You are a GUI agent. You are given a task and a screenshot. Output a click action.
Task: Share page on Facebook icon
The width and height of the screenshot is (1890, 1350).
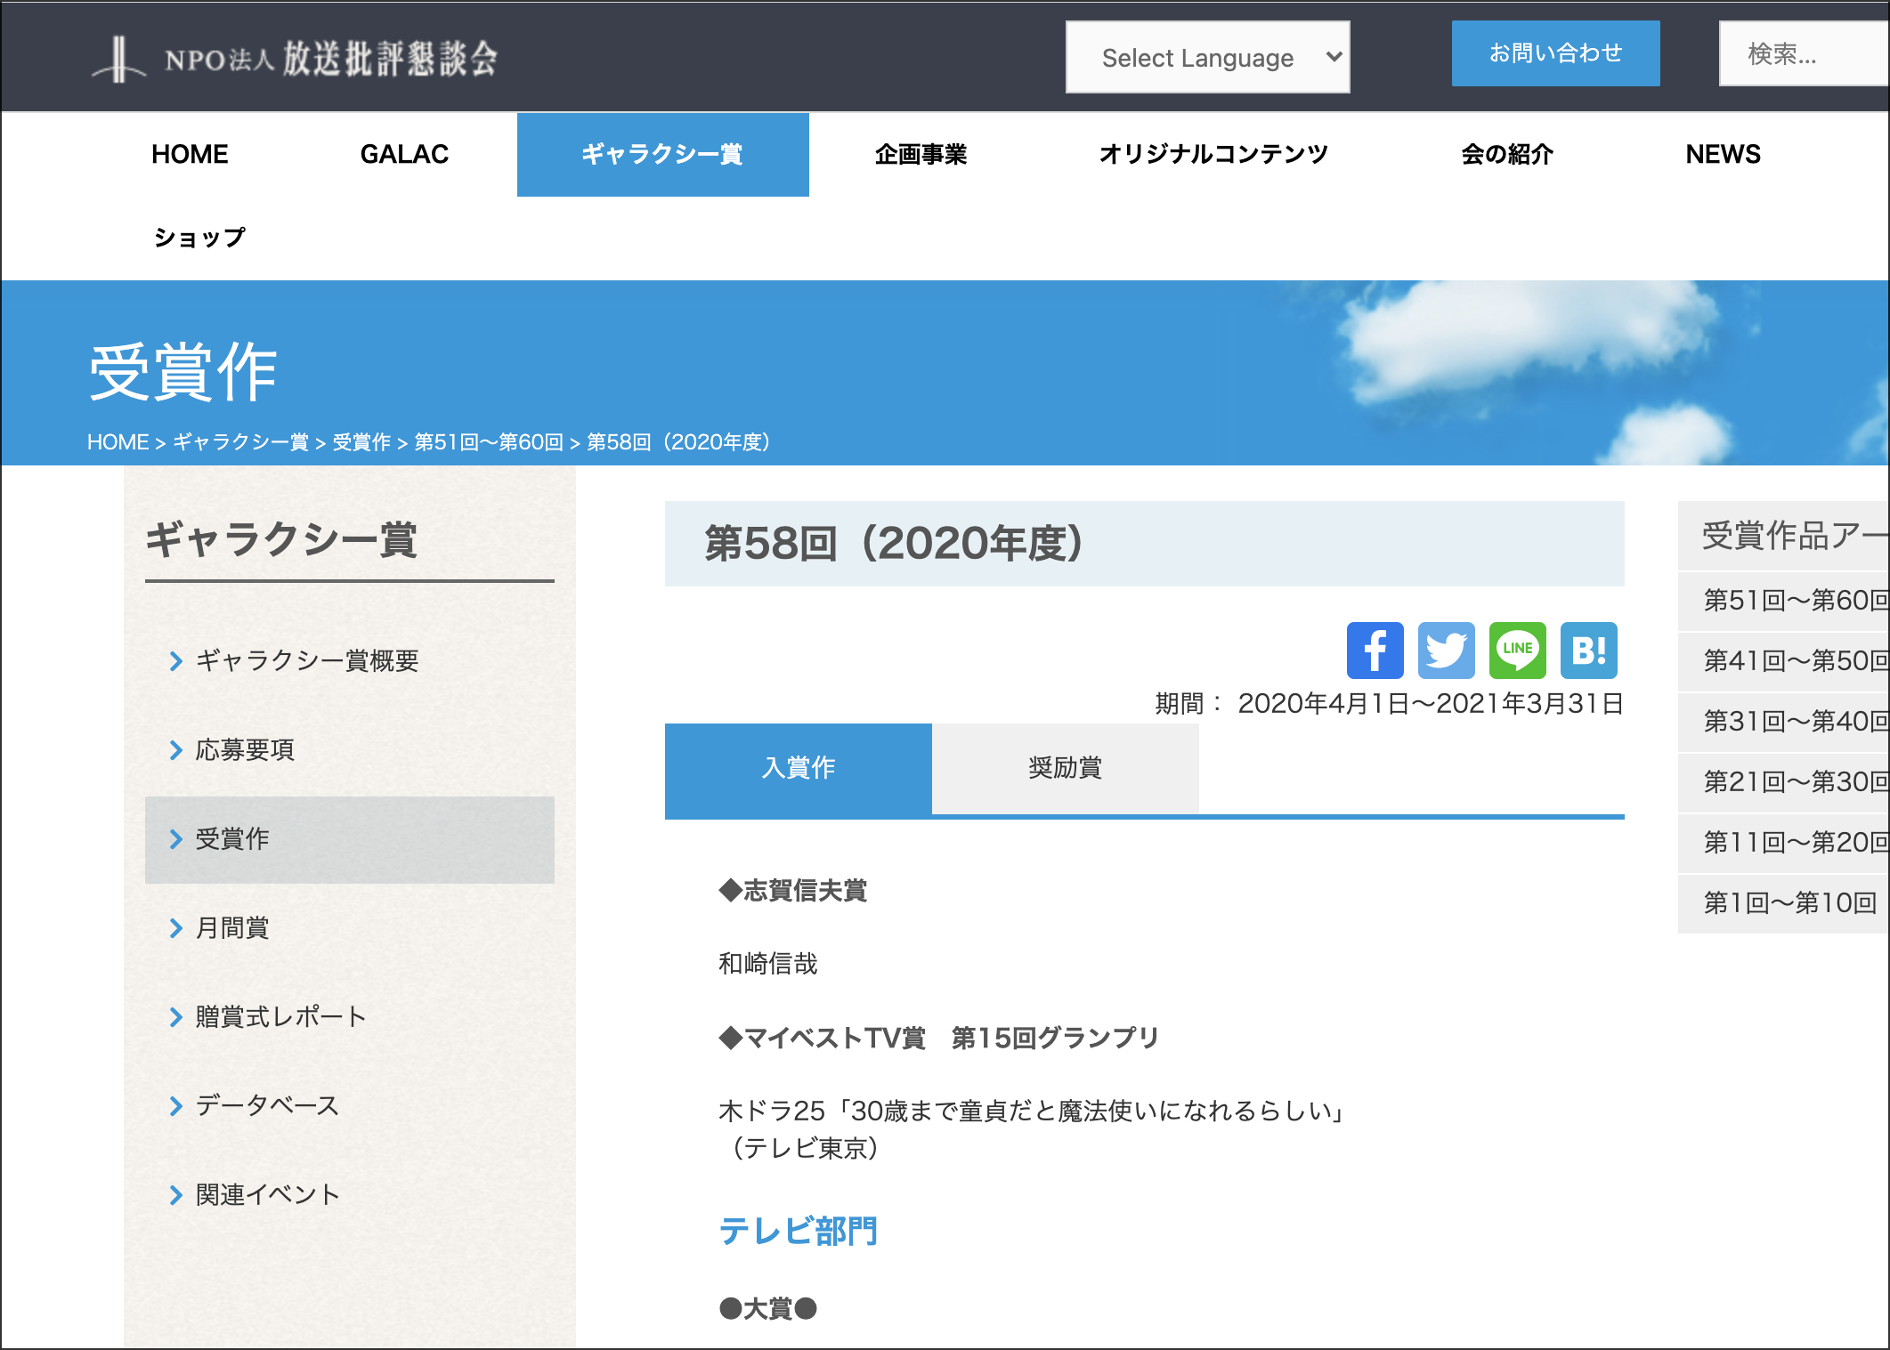point(1375,651)
